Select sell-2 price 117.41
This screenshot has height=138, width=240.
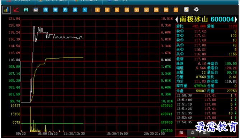(x=200, y=36)
